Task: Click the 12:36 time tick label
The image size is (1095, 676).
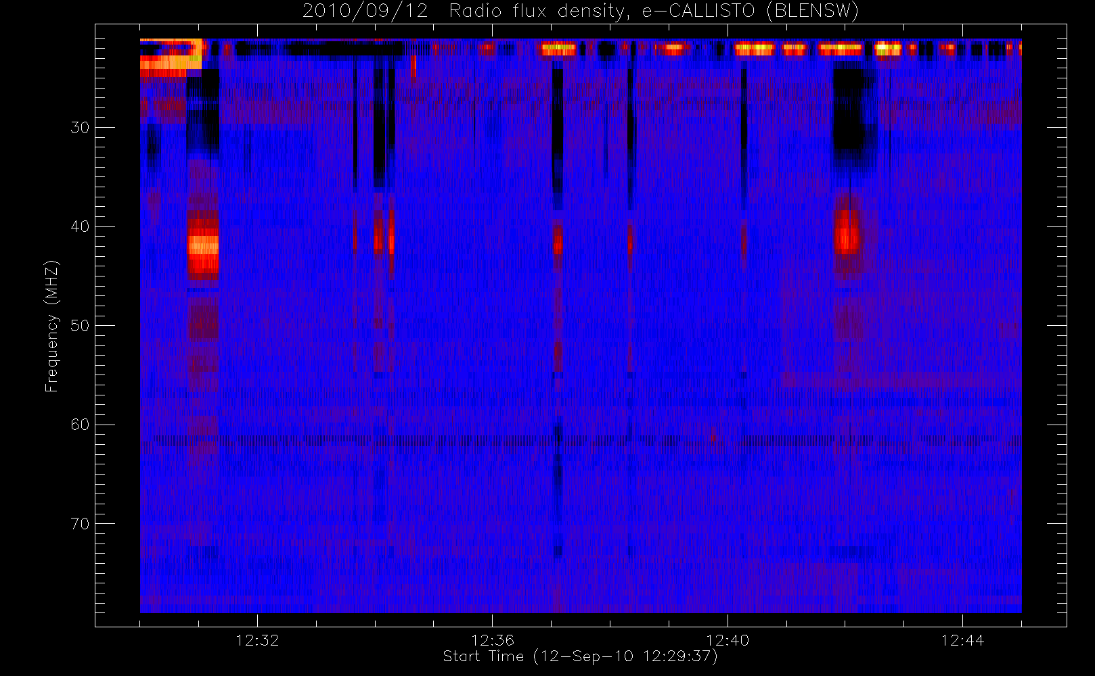Action: coord(493,640)
